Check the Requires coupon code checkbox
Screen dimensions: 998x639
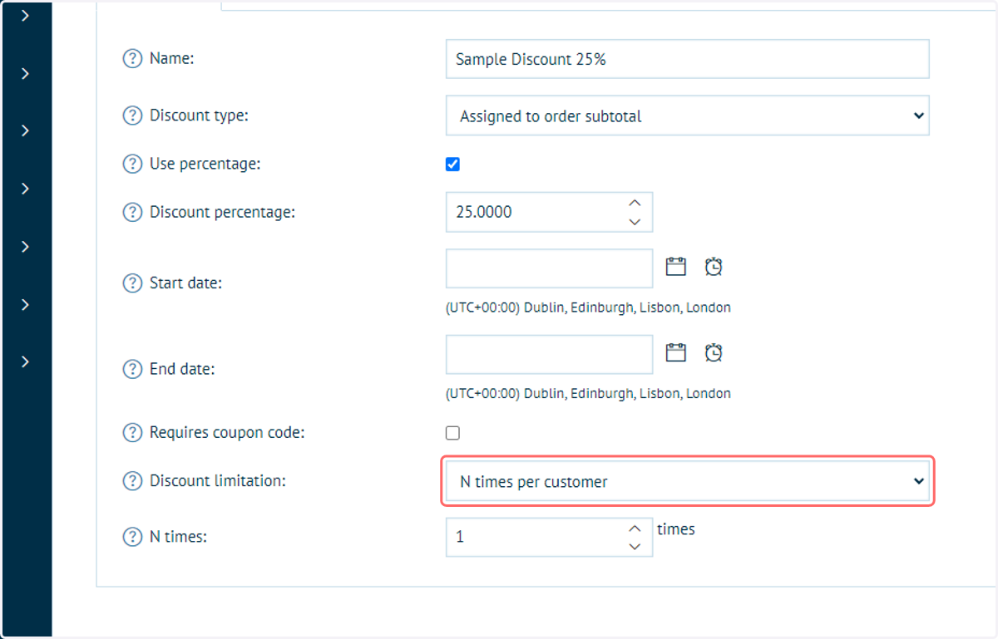pyautogui.click(x=452, y=433)
